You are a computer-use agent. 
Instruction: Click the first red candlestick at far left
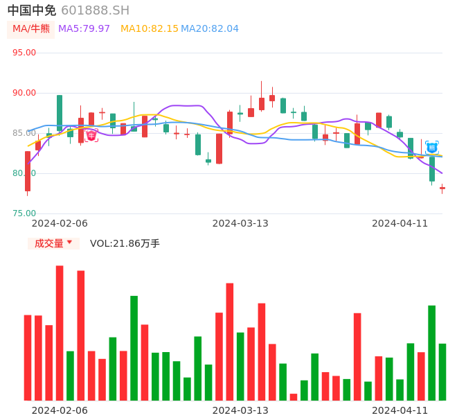click(28, 171)
